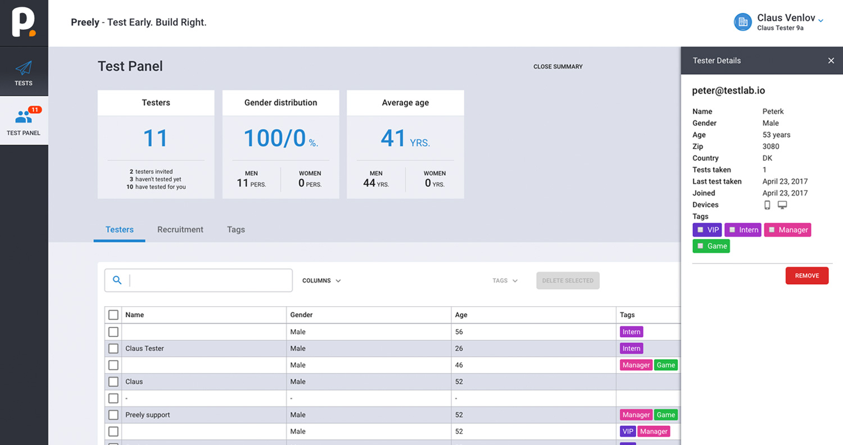
Task: Open Tests via paper plane icon
Action: 24,69
